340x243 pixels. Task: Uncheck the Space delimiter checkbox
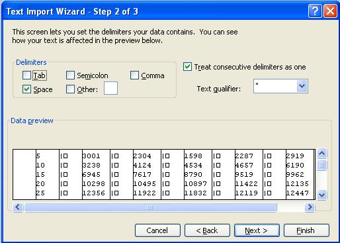(26, 89)
